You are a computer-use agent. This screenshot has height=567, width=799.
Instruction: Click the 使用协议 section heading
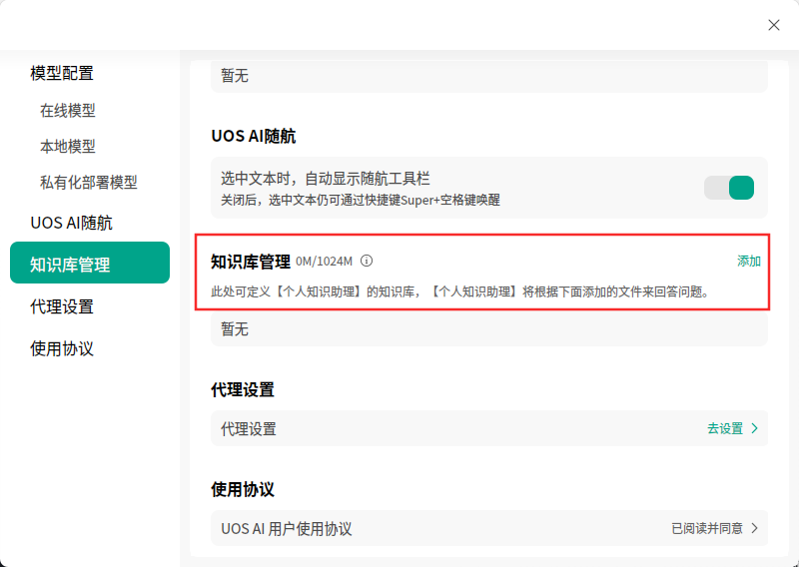point(243,489)
